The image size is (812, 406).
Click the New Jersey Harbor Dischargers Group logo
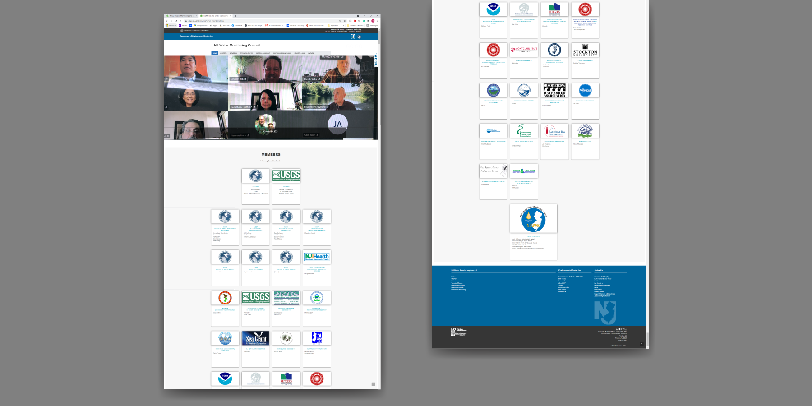pyautogui.click(x=493, y=171)
